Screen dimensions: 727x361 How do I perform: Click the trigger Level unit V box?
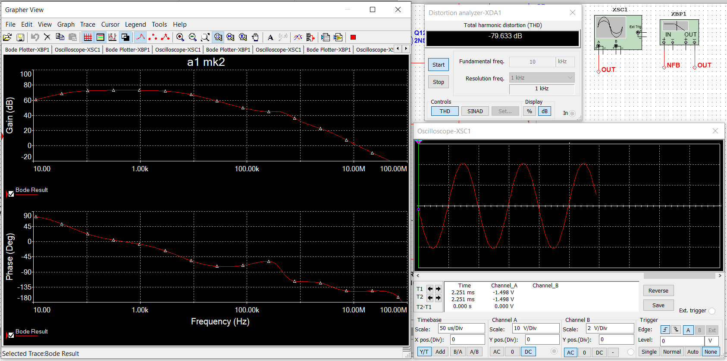[711, 341]
